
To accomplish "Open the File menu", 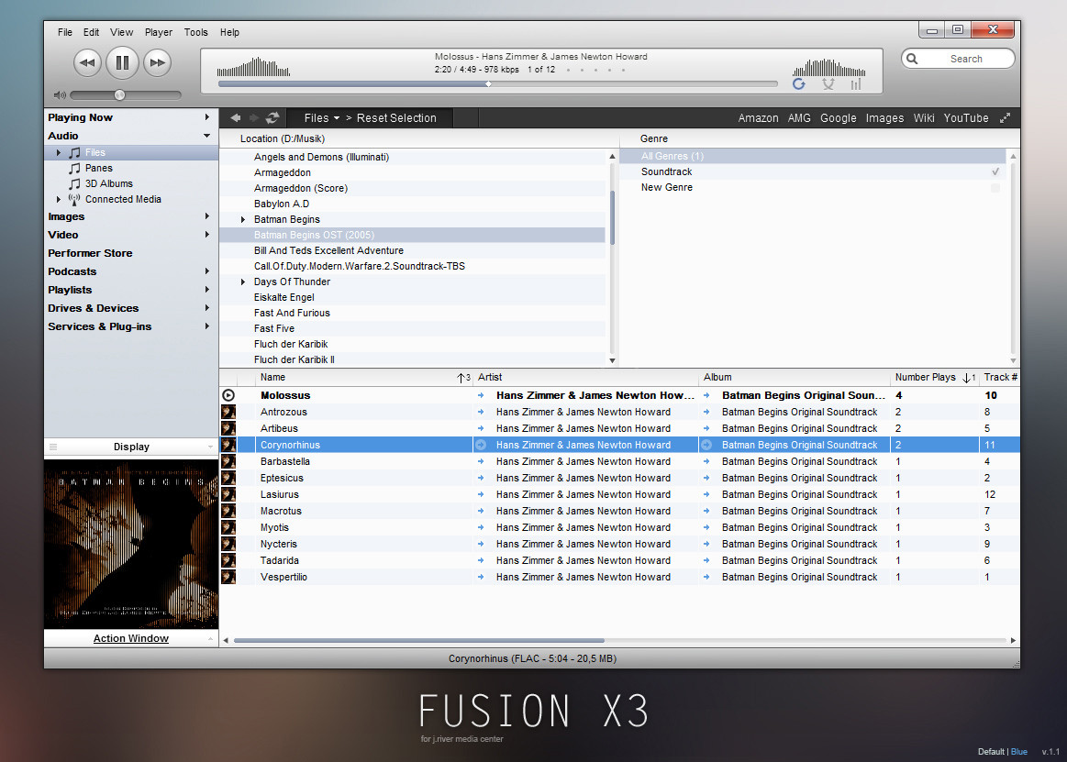I will [x=64, y=32].
